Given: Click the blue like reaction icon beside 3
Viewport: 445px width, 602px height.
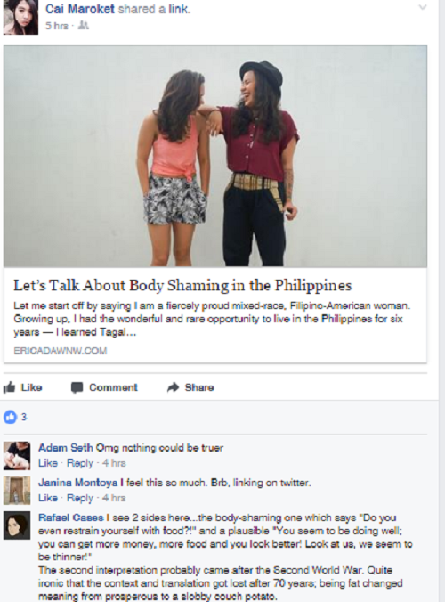Looking at the screenshot, I should (x=11, y=417).
